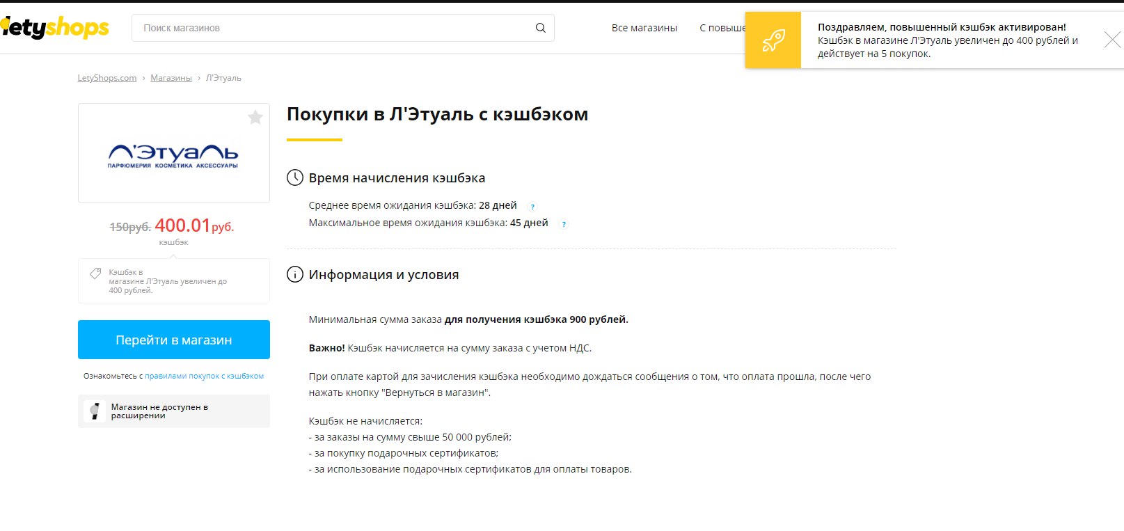Go to LetyShops.com breadcrumb

point(106,78)
